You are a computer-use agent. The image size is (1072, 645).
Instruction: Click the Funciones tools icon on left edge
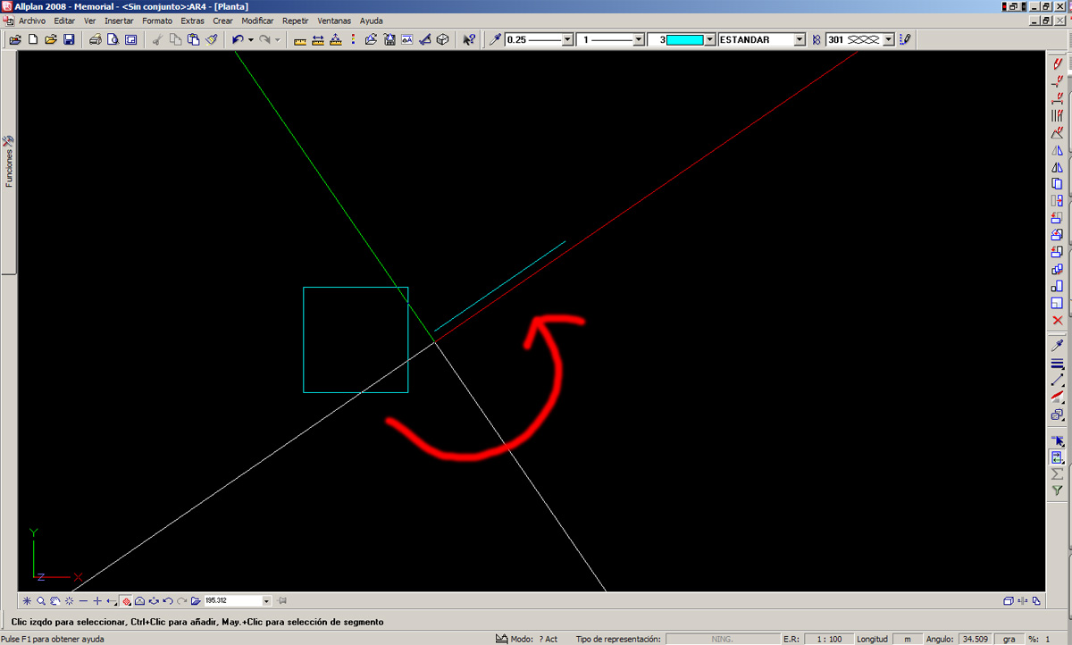[8, 141]
